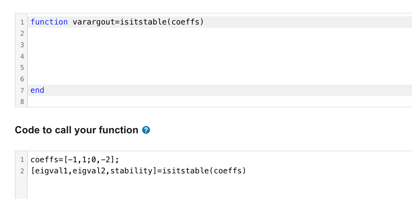Place cursor on empty line 6 of function editor
Viewport: 412px width, 199px height.
coord(220,79)
